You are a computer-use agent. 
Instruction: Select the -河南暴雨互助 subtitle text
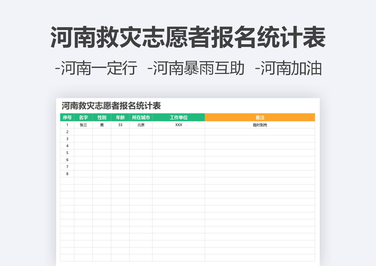pos(195,68)
